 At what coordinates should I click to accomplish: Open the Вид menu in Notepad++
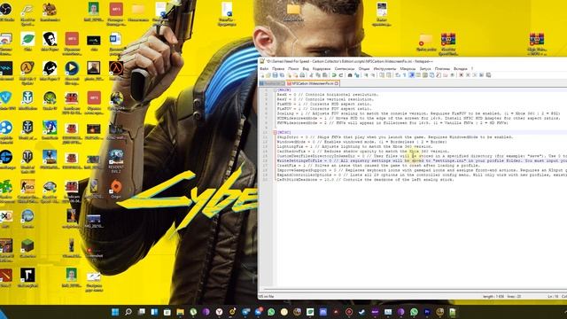[x=306, y=69]
